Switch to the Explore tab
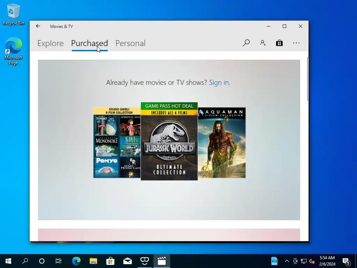This screenshot has width=357, height=268. click(x=50, y=43)
